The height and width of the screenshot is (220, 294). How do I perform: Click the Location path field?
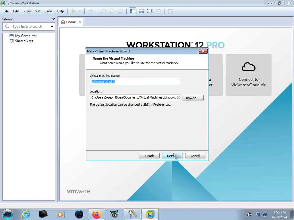(135, 97)
